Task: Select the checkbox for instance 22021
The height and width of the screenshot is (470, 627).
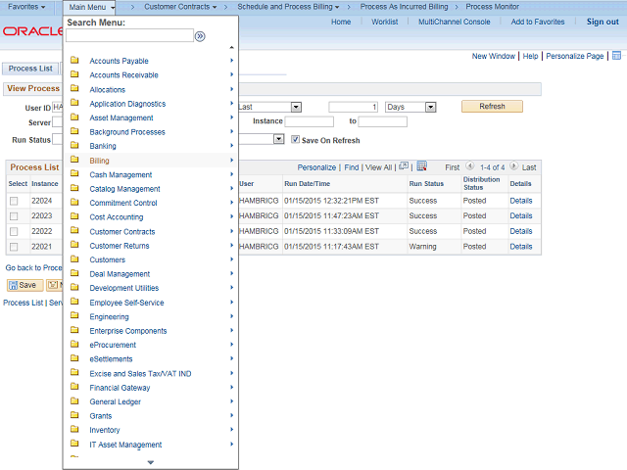Action: 14,247
